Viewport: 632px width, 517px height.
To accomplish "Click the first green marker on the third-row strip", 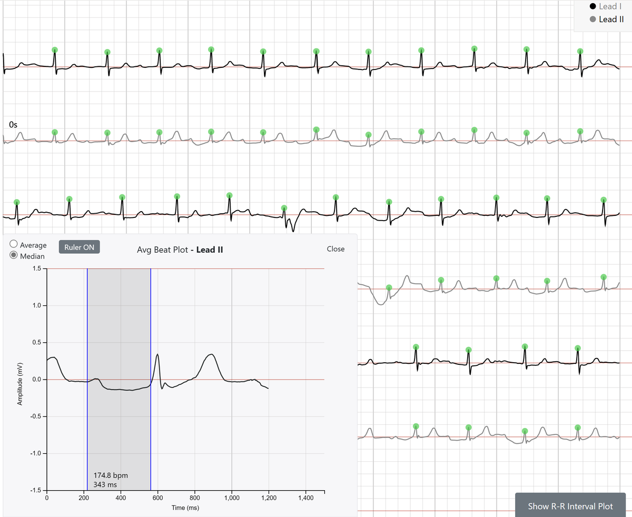I will coord(16,202).
